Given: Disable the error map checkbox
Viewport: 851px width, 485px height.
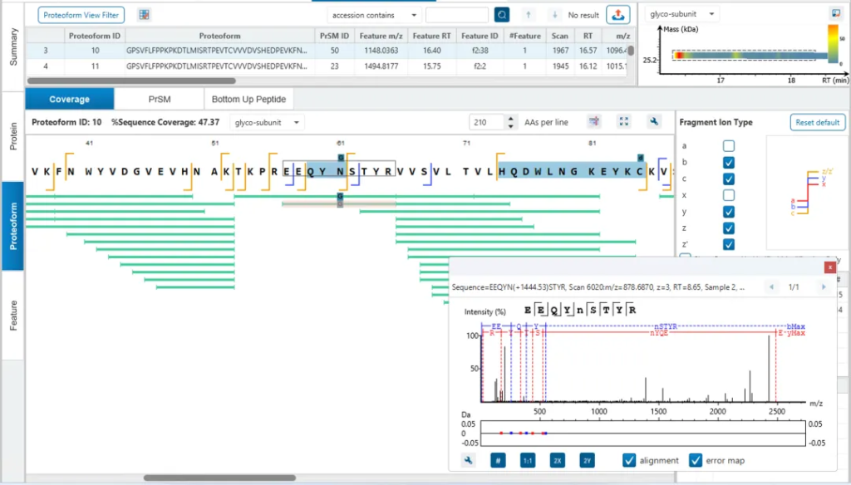Looking at the screenshot, I should (x=696, y=460).
